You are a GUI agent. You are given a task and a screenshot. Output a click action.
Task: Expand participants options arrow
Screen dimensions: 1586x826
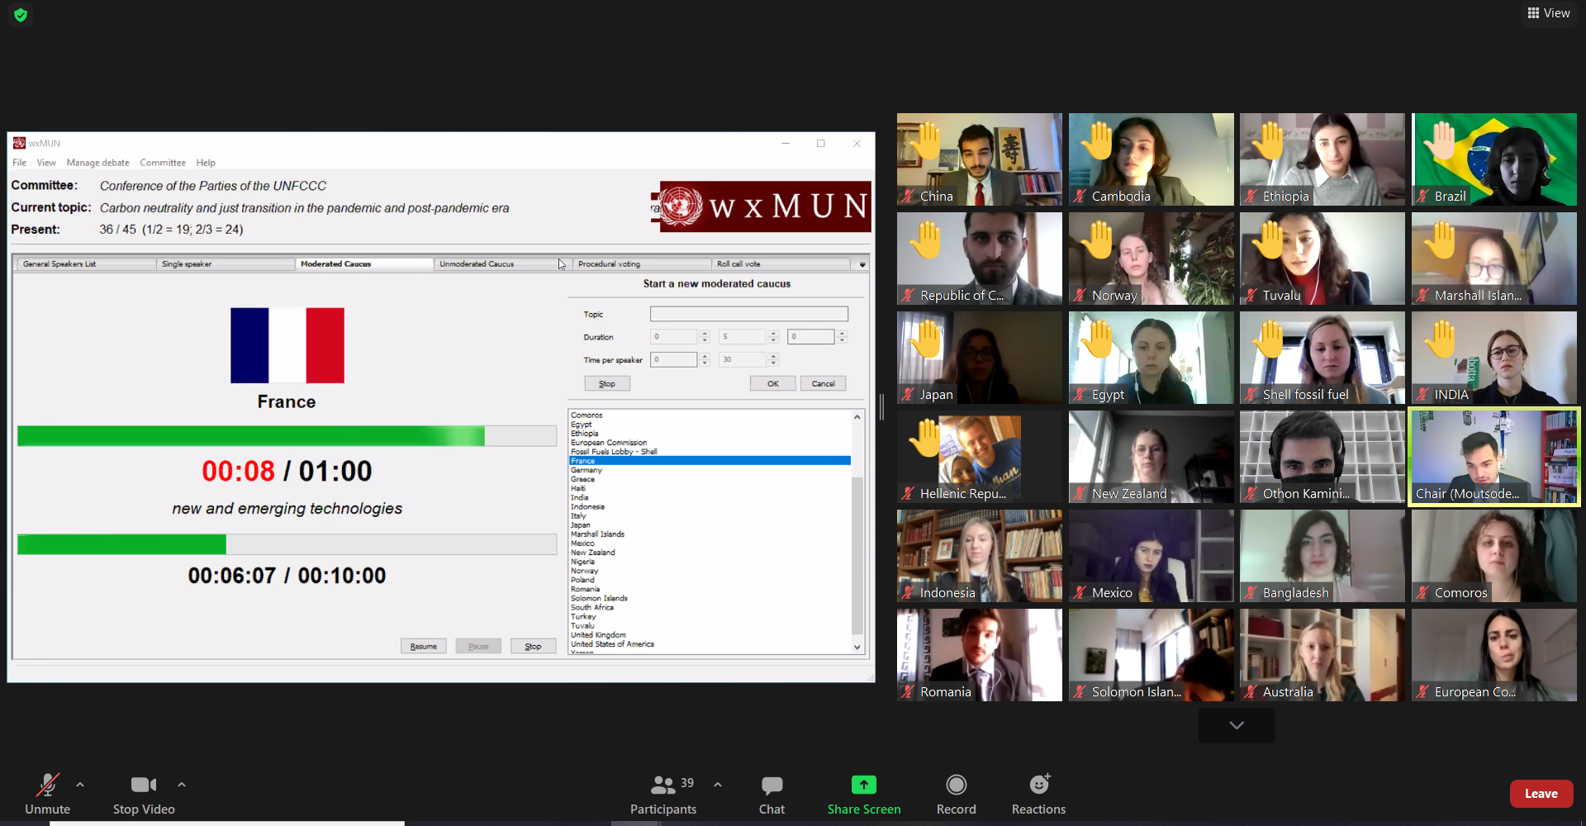point(718,785)
